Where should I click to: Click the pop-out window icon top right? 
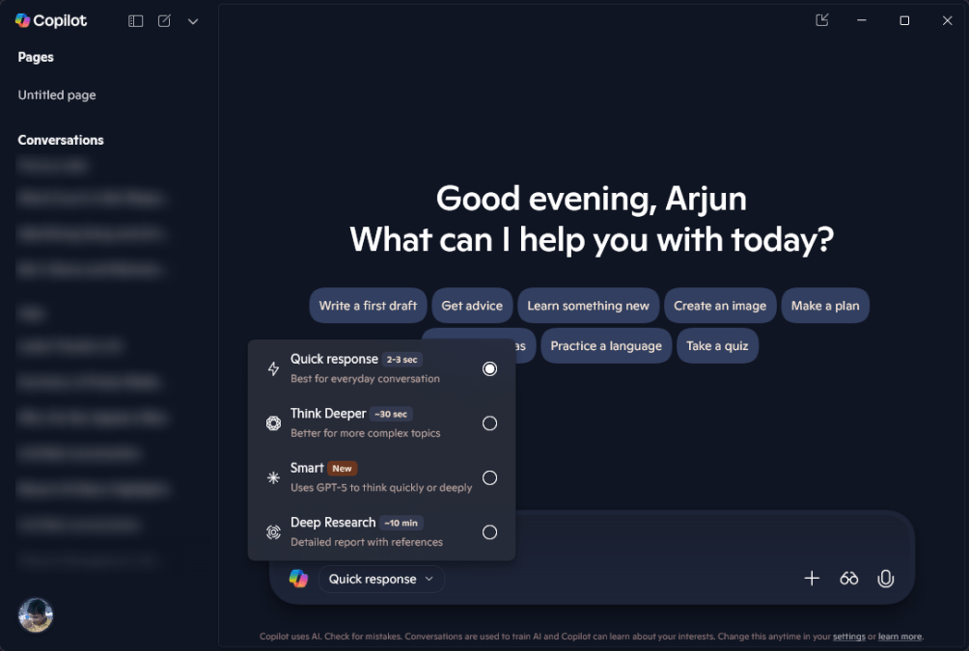click(821, 19)
